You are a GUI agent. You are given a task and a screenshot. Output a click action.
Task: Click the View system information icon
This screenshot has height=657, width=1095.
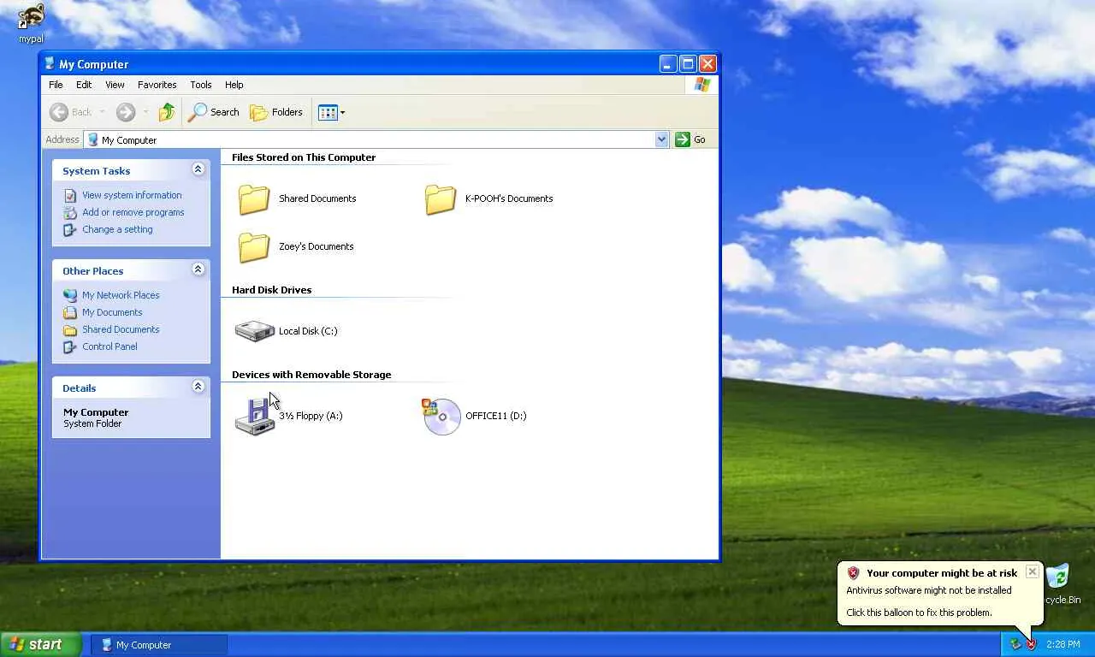[x=70, y=195]
